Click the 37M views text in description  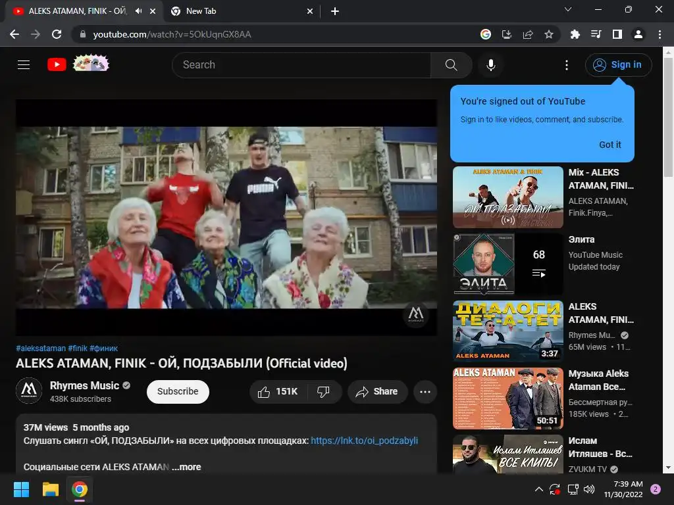[45, 427]
